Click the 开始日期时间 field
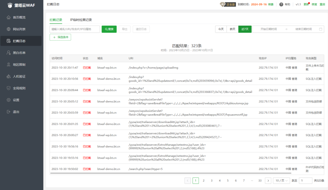This screenshot has height=190, width=328. 269,29
